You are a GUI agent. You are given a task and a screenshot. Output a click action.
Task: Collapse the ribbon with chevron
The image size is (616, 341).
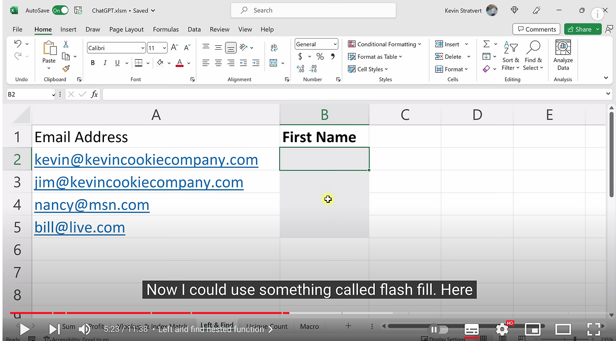click(x=605, y=78)
